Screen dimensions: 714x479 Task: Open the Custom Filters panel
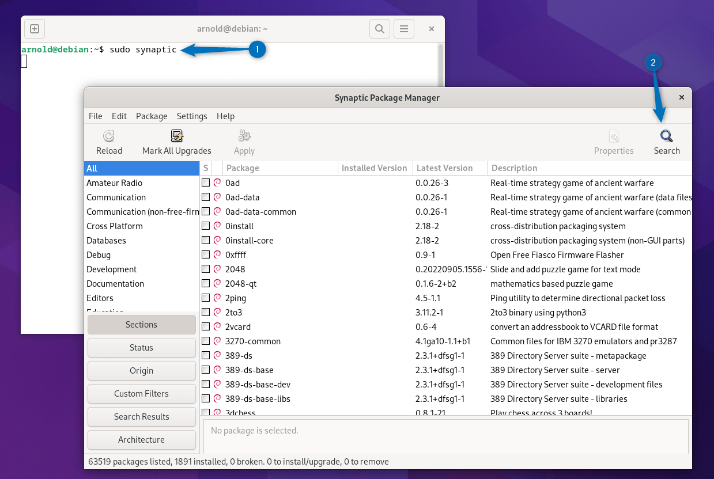click(x=141, y=393)
